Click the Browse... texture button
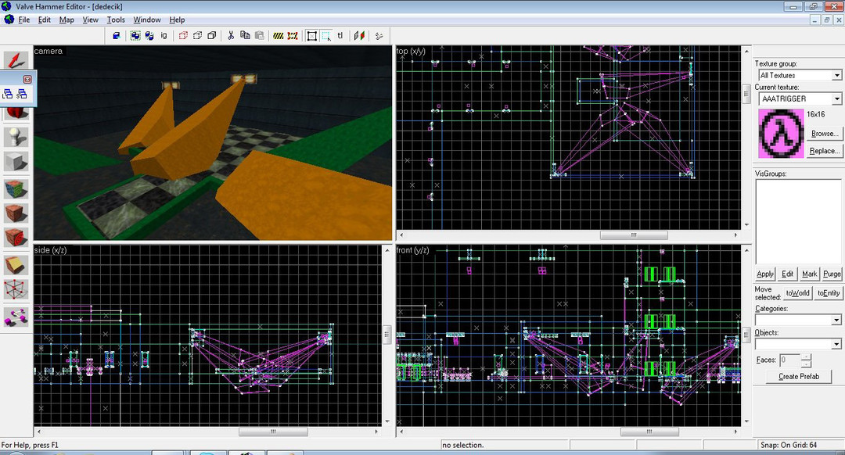This screenshot has width=845, height=455. (x=825, y=134)
